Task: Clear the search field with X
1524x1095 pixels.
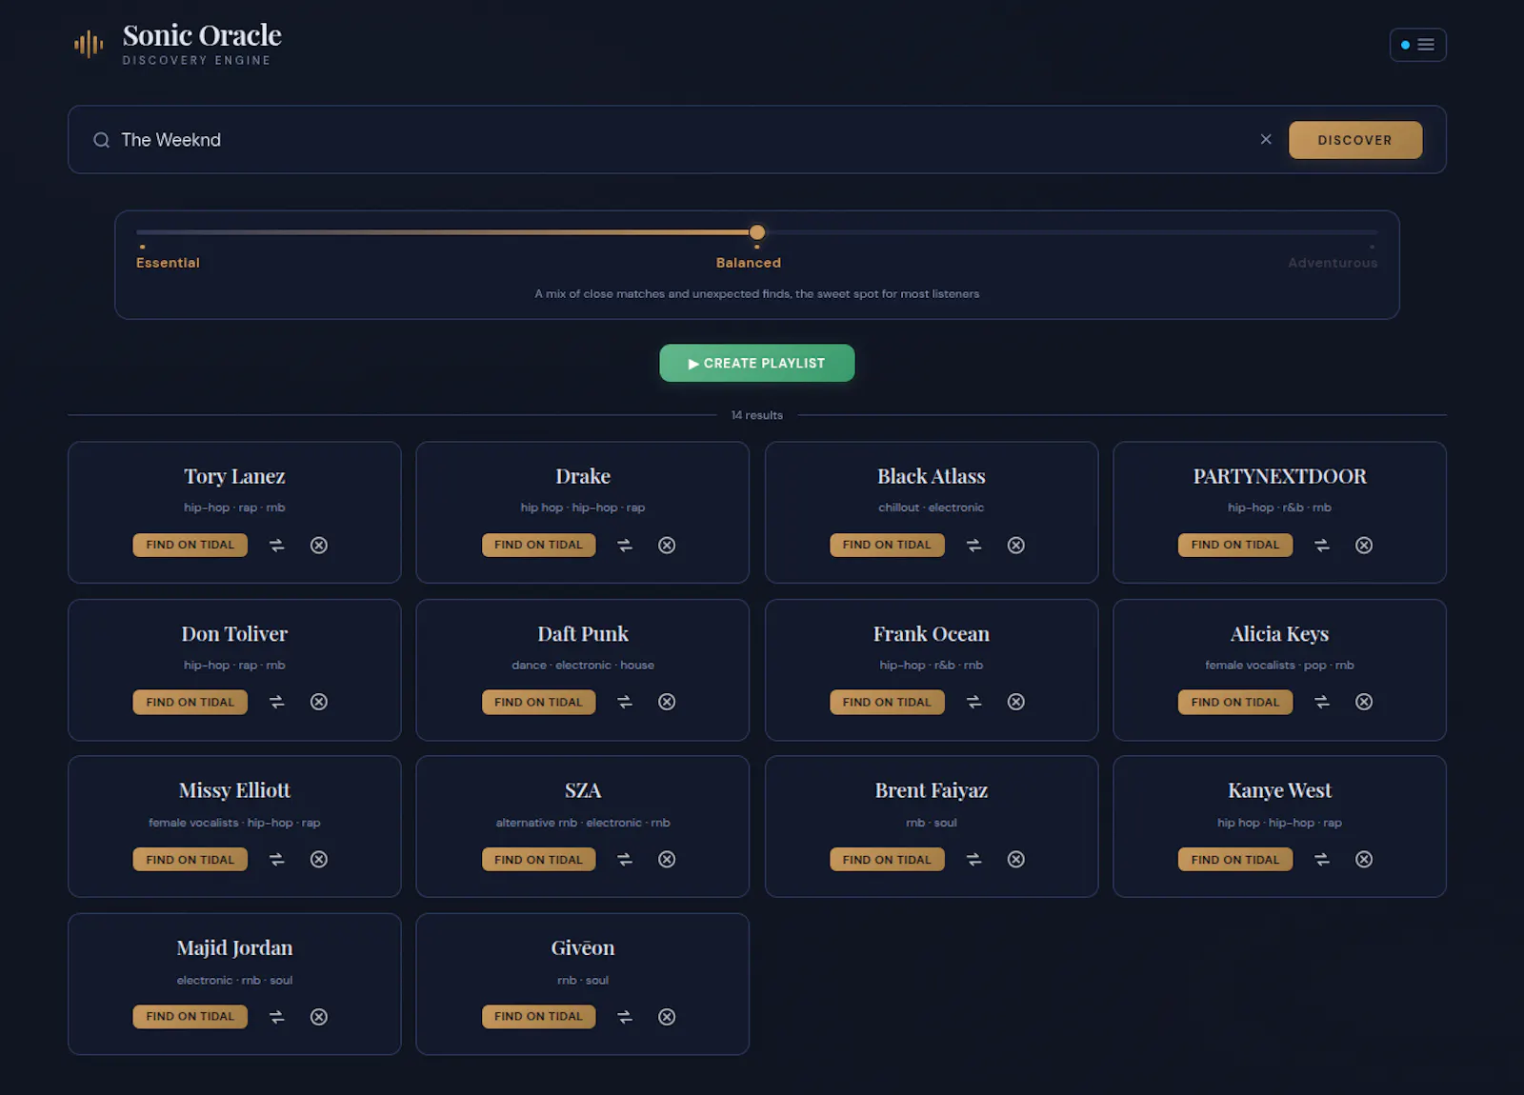Action: pyautogui.click(x=1266, y=139)
